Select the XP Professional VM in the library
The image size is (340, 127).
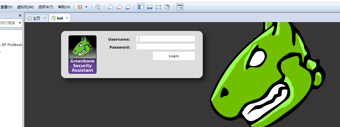pyautogui.click(x=11, y=45)
